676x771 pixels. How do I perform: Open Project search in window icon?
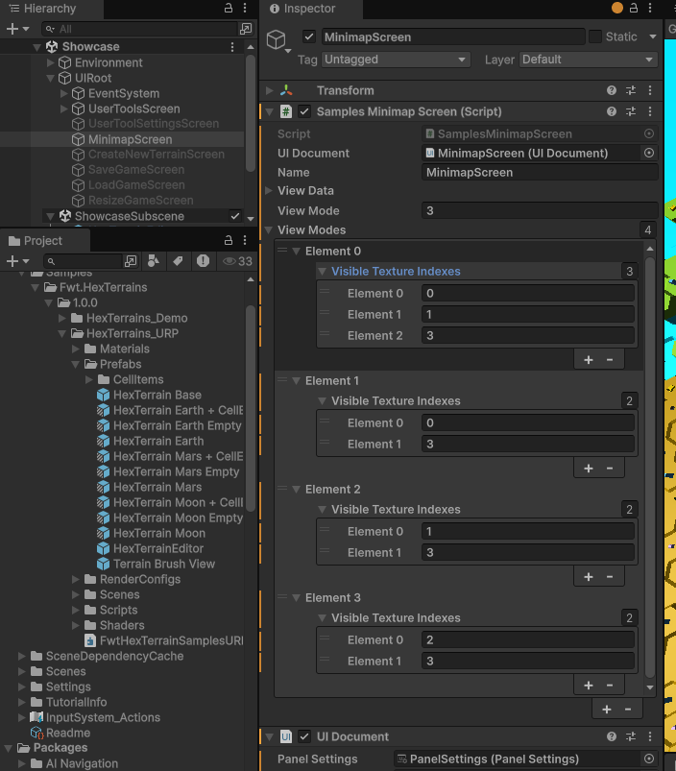131,261
